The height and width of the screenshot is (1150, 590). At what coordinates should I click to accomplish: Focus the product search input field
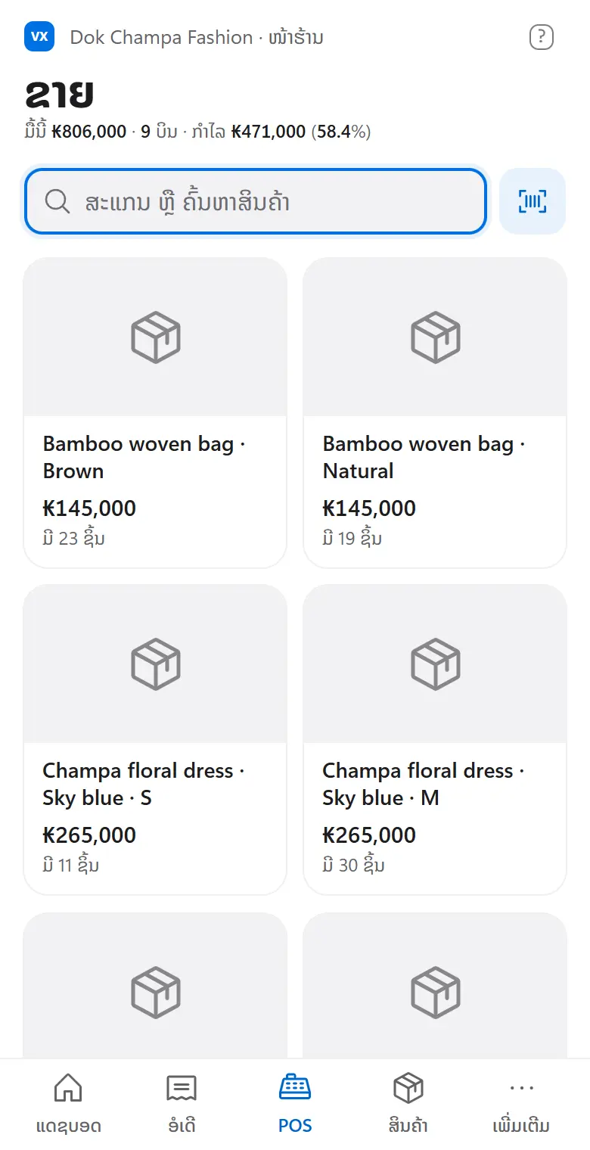pos(255,201)
